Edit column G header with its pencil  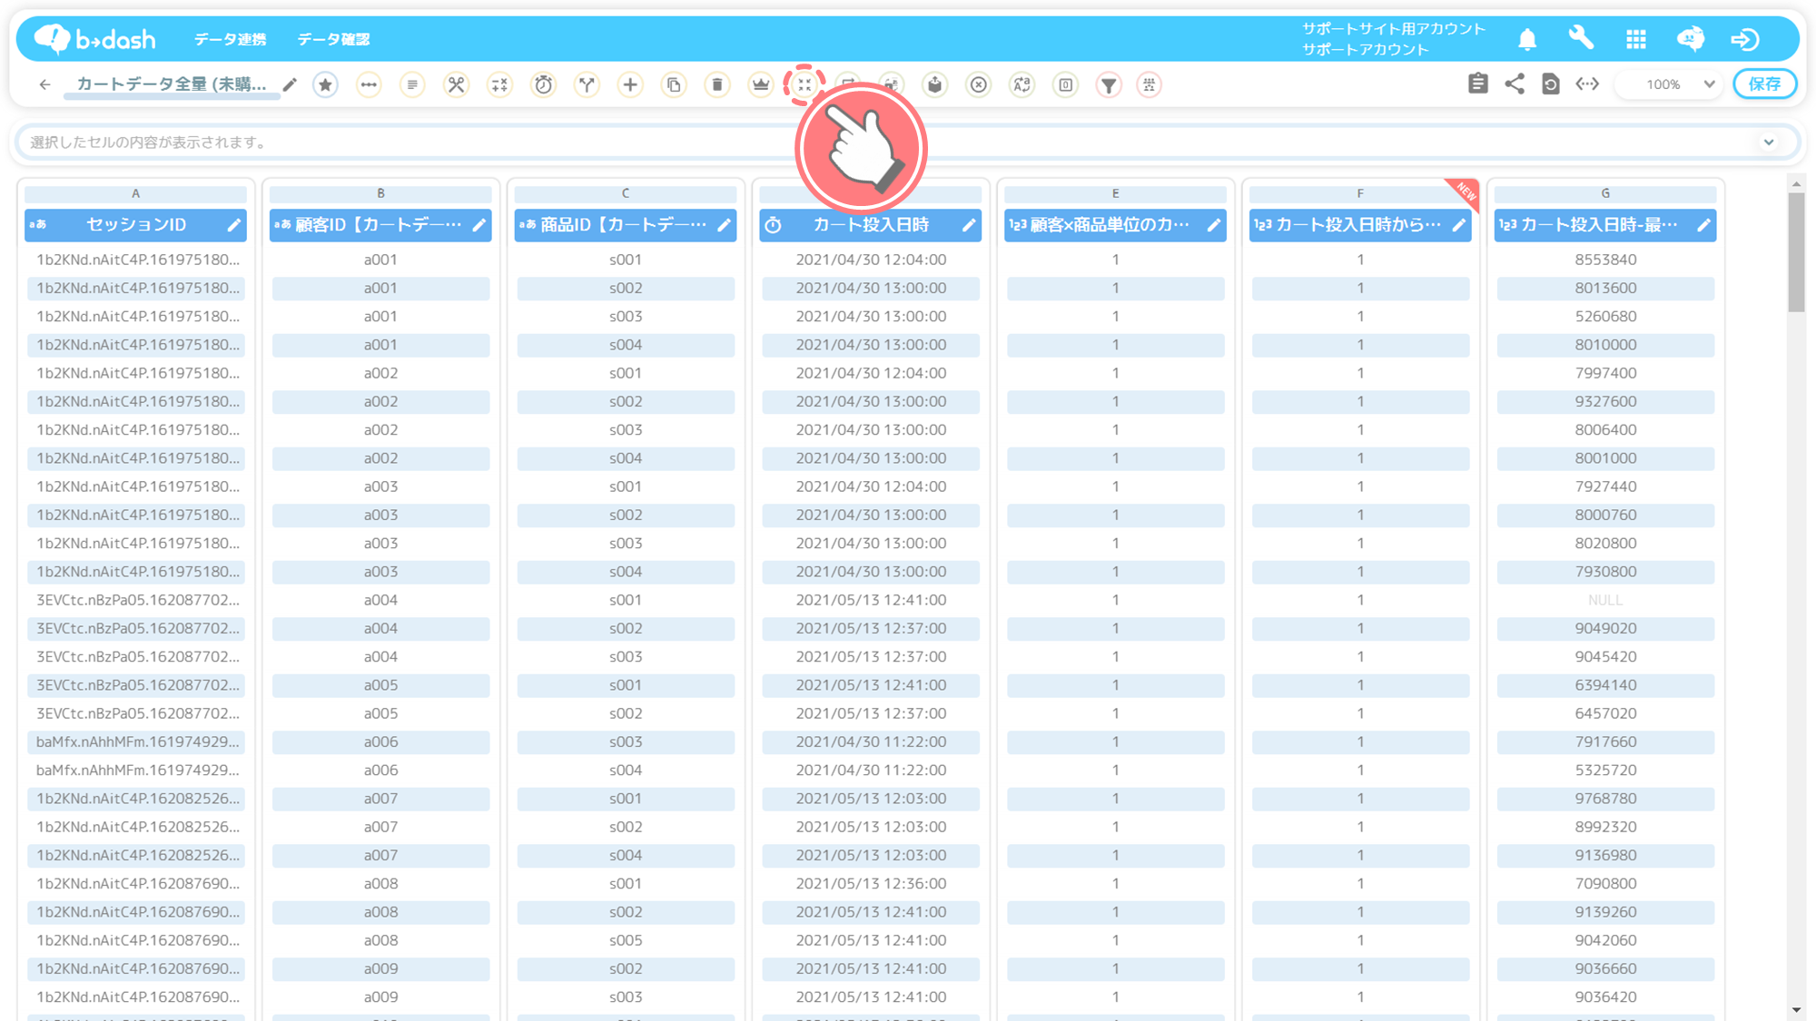1704,225
